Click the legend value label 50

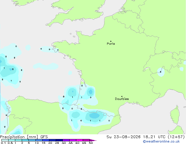pos(91,143)
